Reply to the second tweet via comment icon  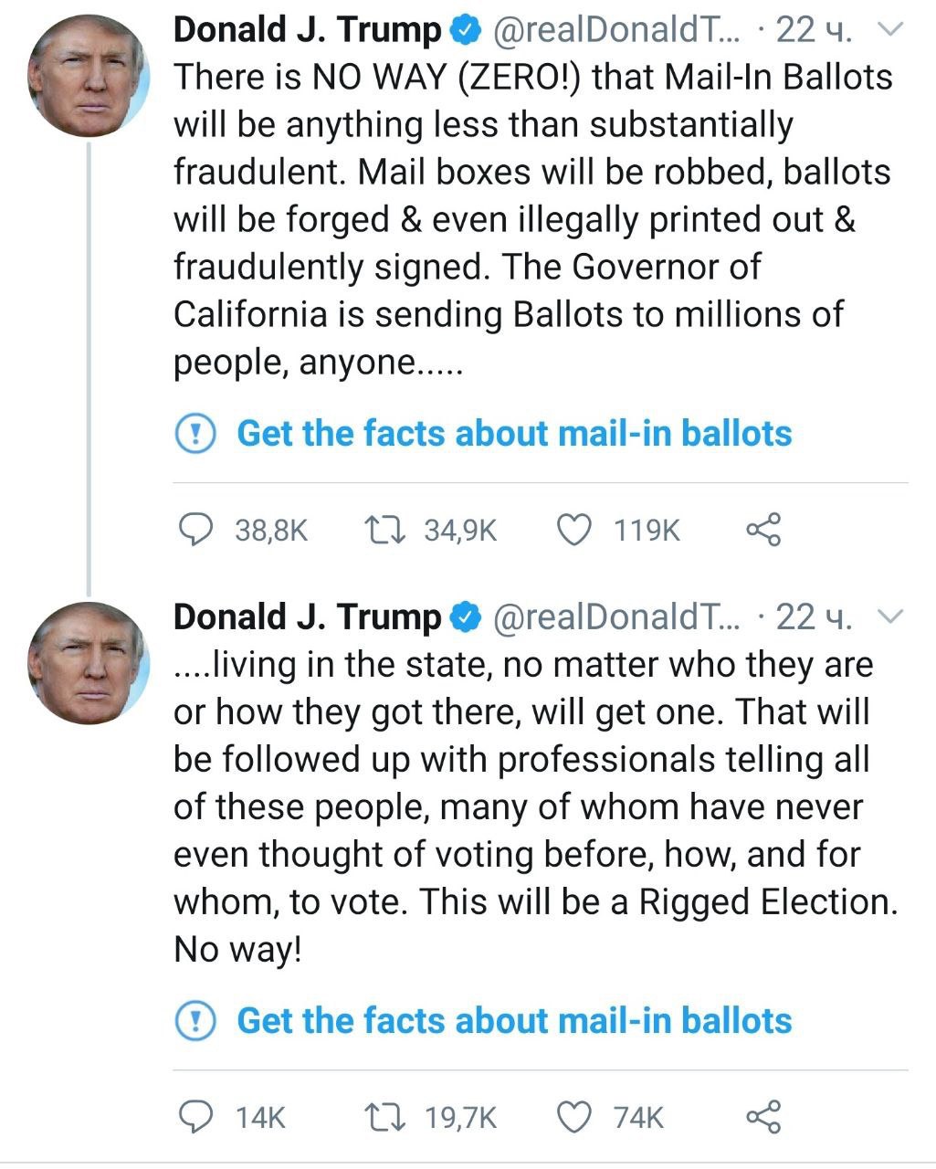click(x=195, y=1117)
